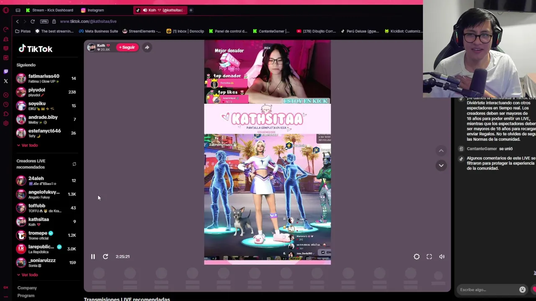Screen dimensions: 536x301
Task: Open the Inbox | Donoclip bookmark
Action: tap(185, 31)
